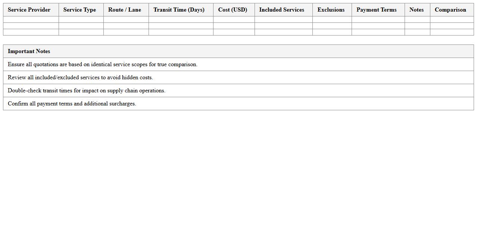Click the Payment Terms header cell
The width and height of the screenshot is (477, 243).
376,10
